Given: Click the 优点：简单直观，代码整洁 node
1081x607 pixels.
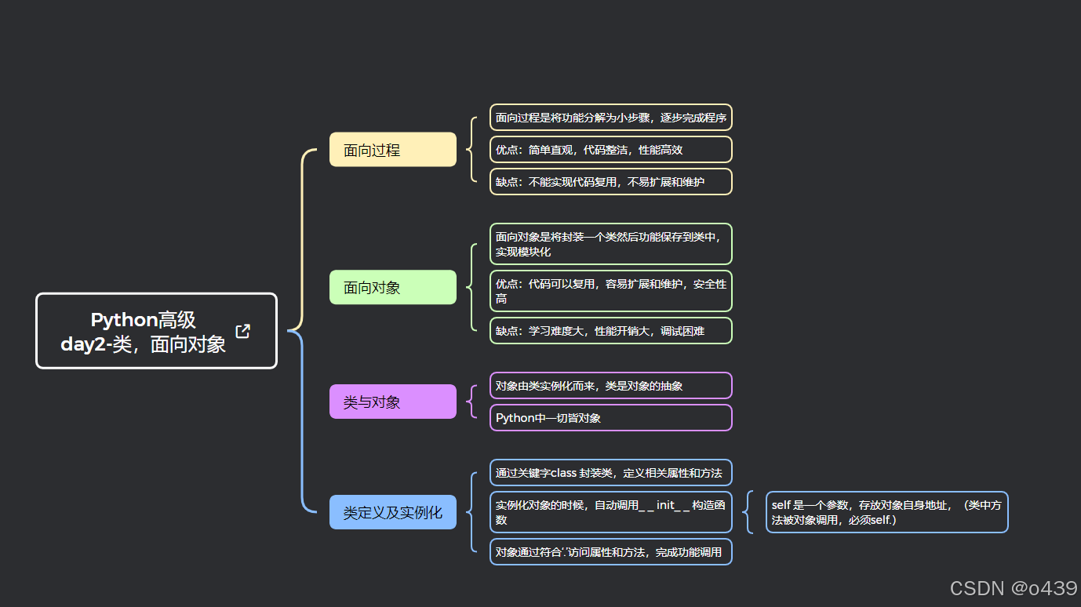Looking at the screenshot, I should point(610,149).
